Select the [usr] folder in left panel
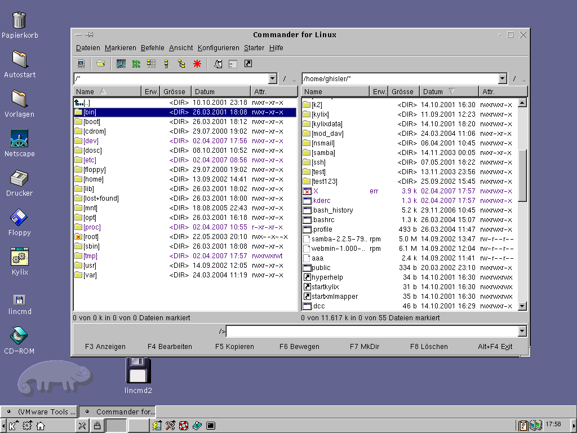This screenshot has height=433, width=577. [x=185, y=266]
